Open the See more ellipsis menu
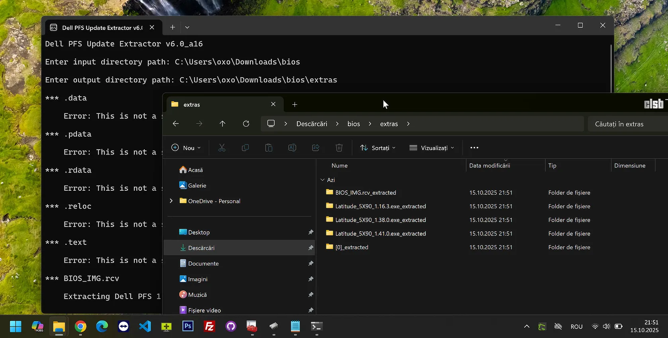This screenshot has height=338, width=668. 474,148
